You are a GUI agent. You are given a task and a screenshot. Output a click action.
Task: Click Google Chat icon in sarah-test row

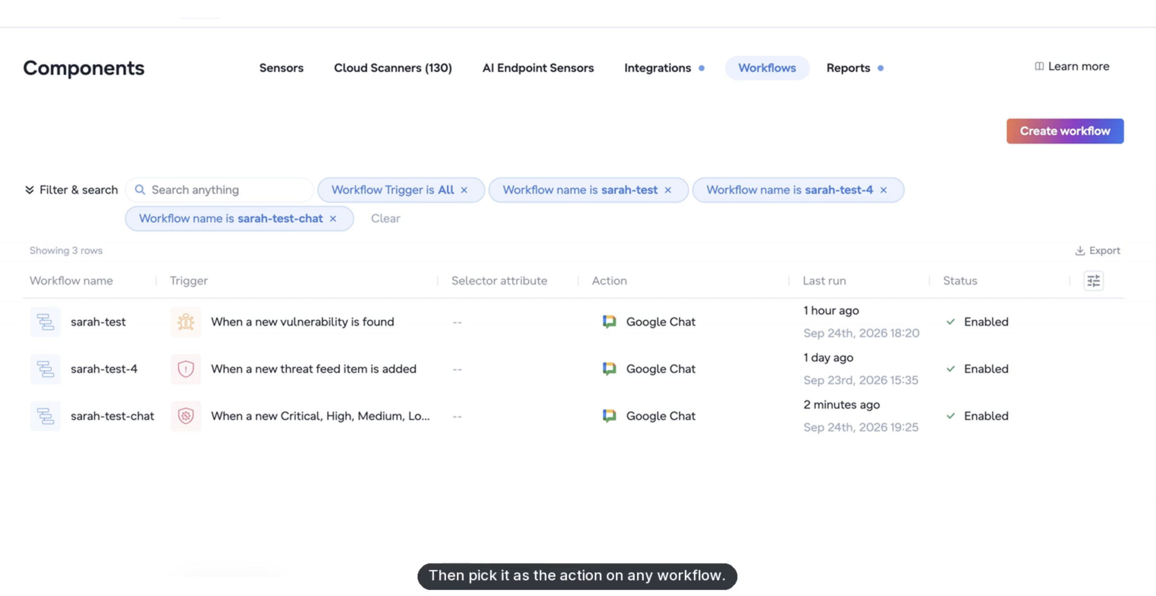(x=609, y=321)
